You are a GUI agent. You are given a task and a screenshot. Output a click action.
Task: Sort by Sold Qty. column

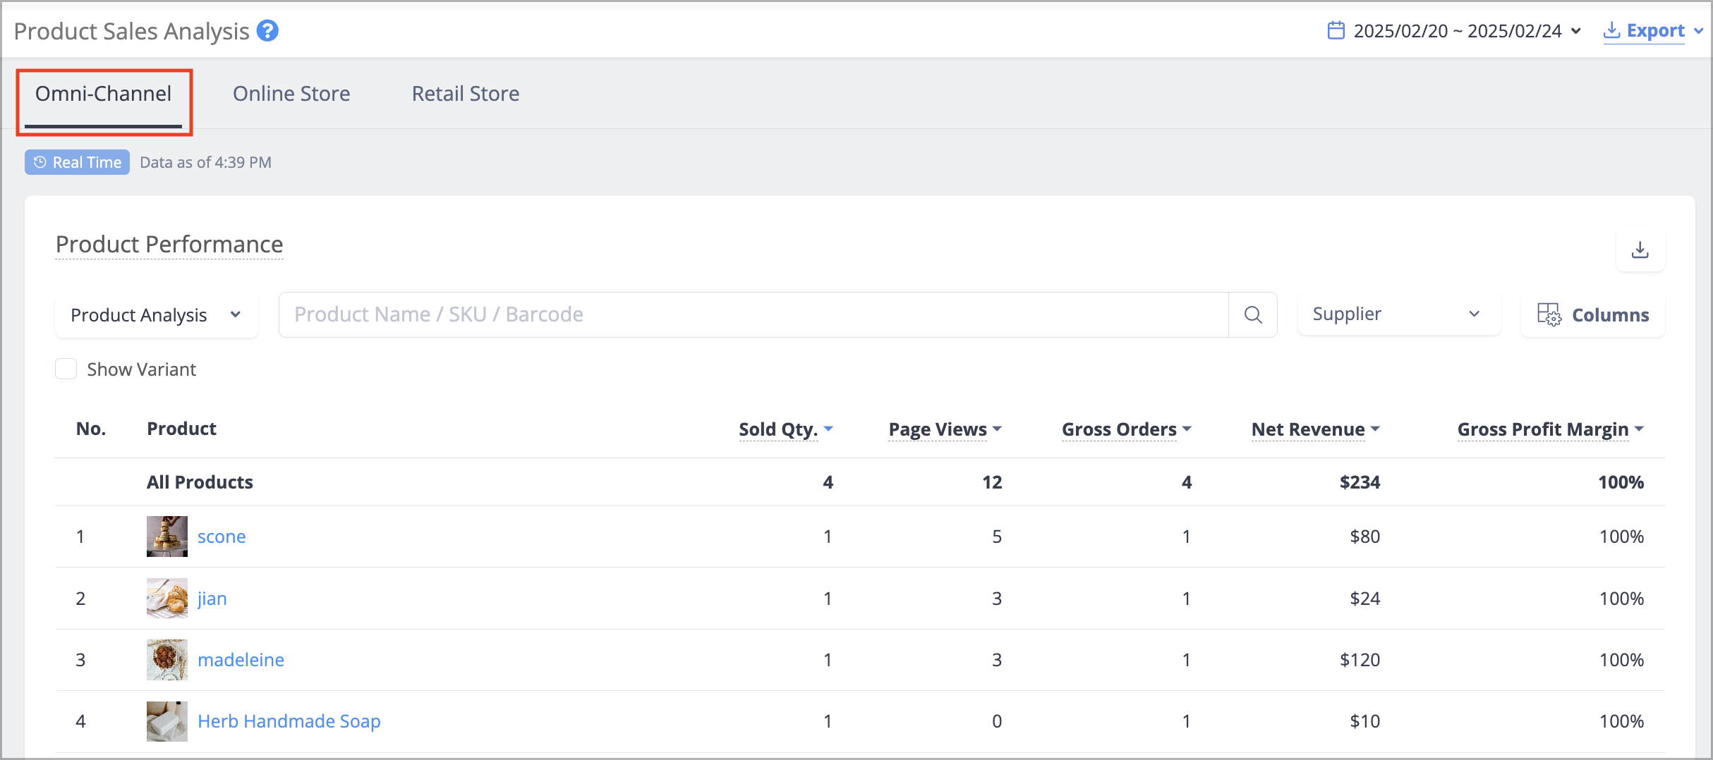point(785,429)
